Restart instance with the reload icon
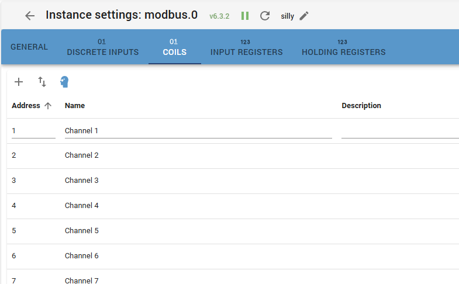459x284 pixels. click(265, 16)
